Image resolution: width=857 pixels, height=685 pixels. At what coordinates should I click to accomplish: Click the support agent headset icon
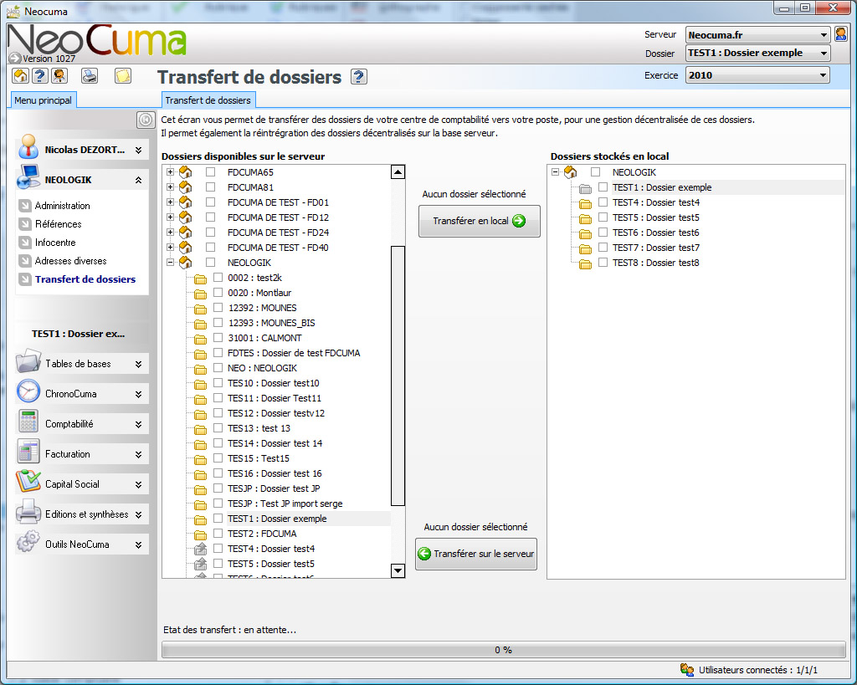point(59,75)
